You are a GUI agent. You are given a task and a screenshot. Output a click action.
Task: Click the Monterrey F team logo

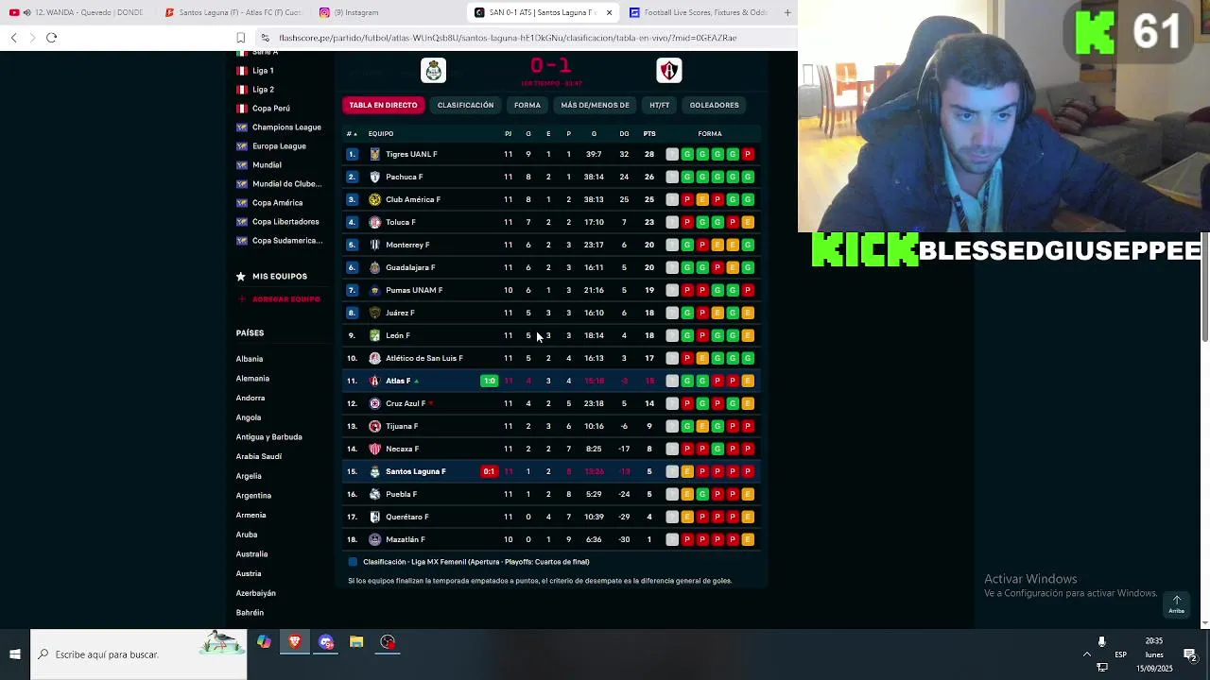click(374, 245)
